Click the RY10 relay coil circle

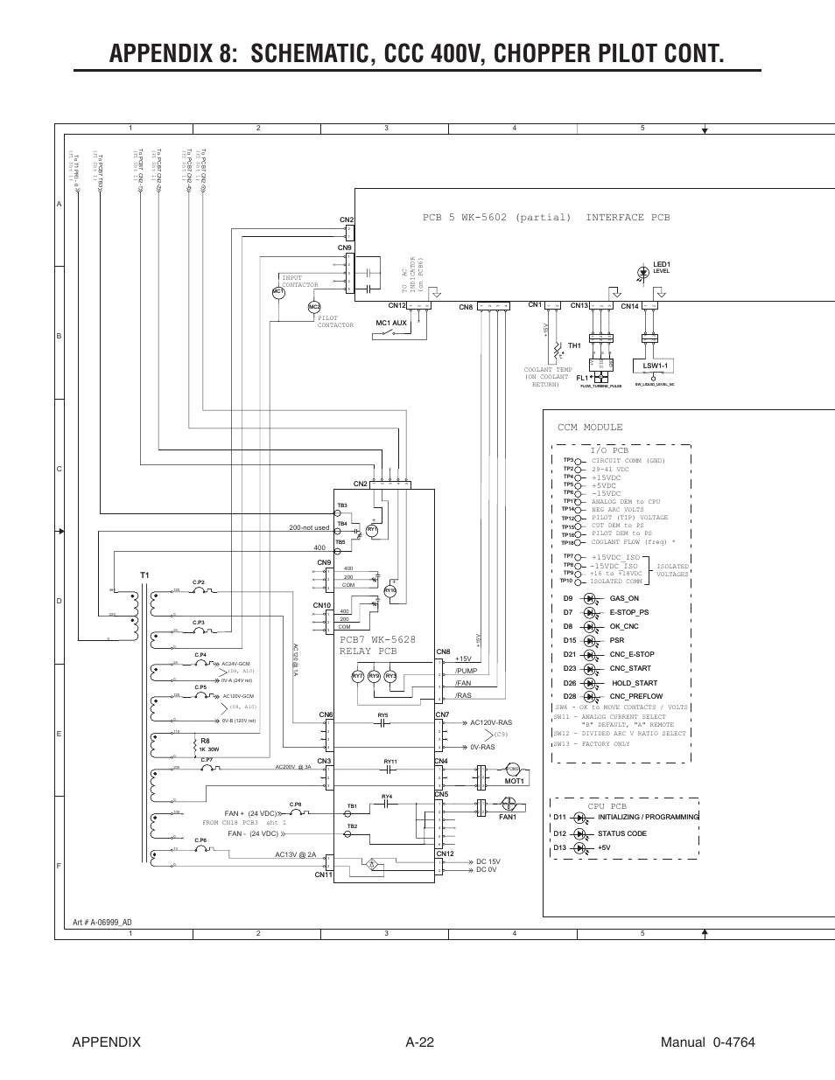390,591
